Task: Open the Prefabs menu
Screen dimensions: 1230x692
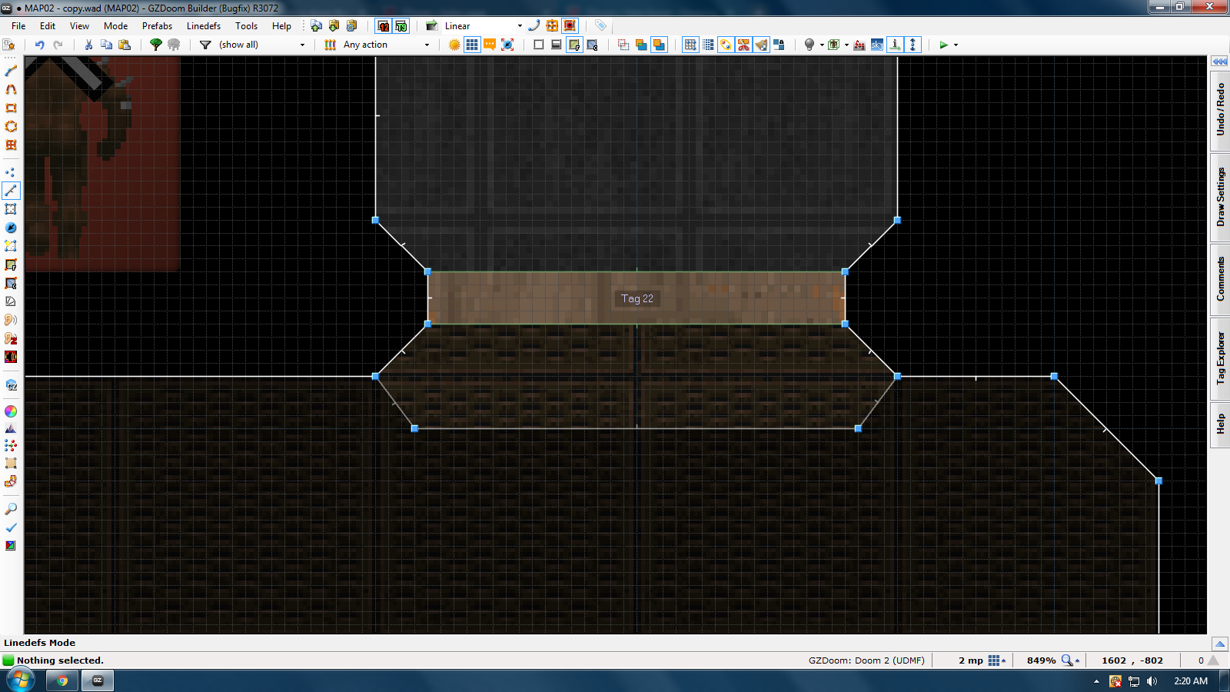Action: pos(157,26)
